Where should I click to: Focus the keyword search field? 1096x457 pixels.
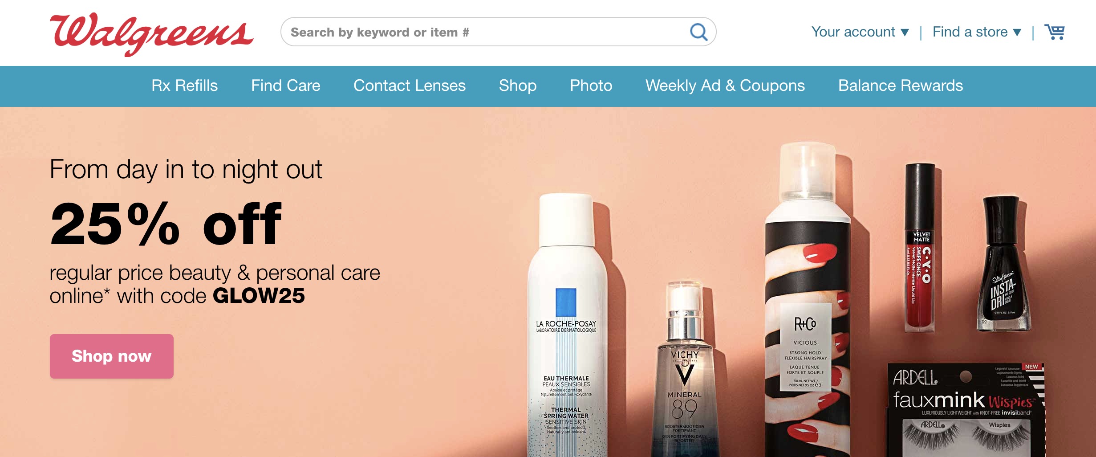485,32
